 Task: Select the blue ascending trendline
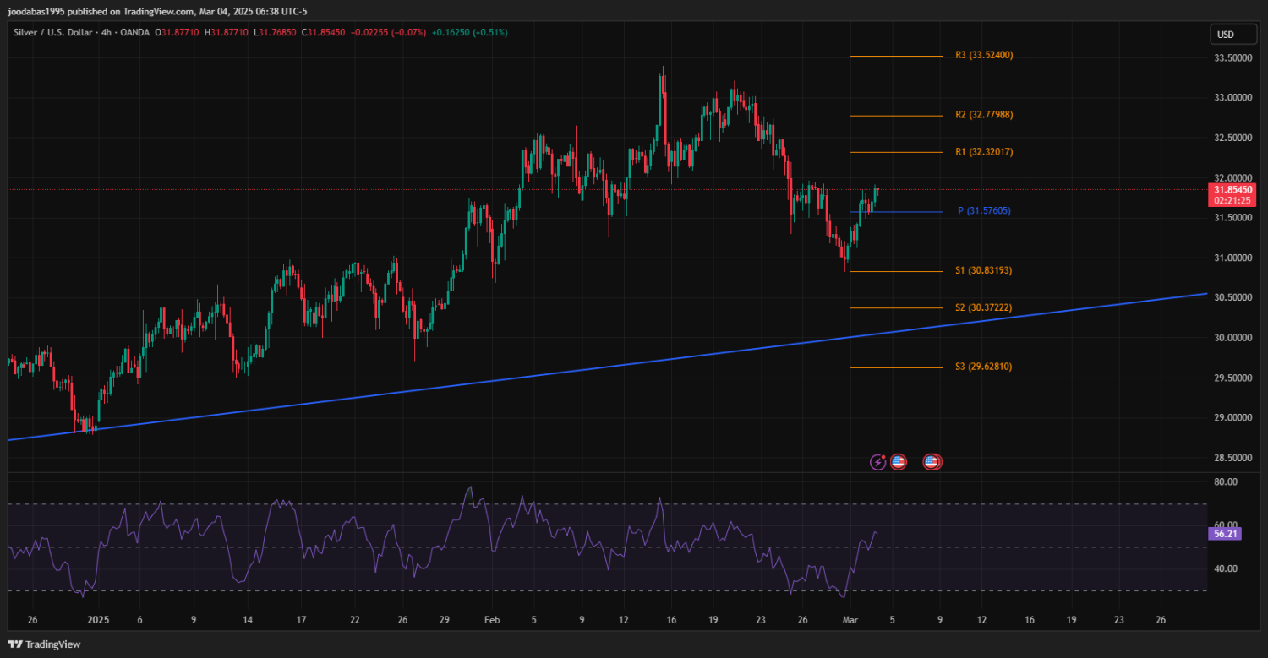pyautogui.click(x=592, y=367)
